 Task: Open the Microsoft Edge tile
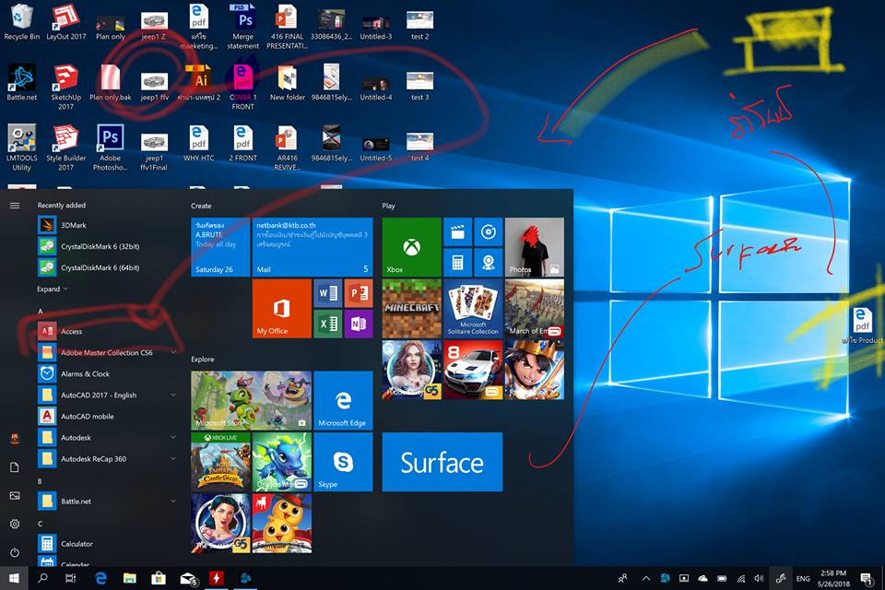[343, 400]
